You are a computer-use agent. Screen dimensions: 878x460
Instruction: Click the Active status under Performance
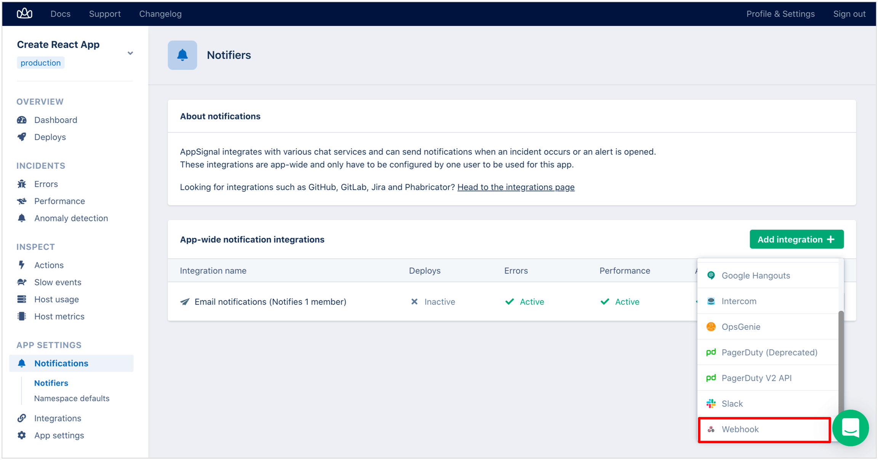(620, 302)
